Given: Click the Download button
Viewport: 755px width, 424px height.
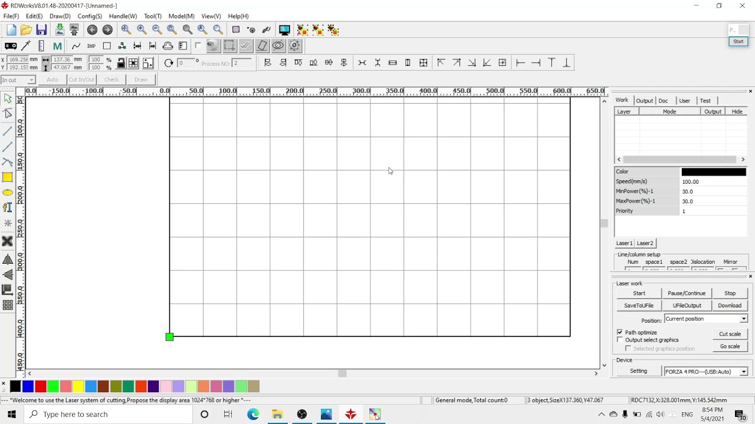Looking at the screenshot, I should click(730, 306).
